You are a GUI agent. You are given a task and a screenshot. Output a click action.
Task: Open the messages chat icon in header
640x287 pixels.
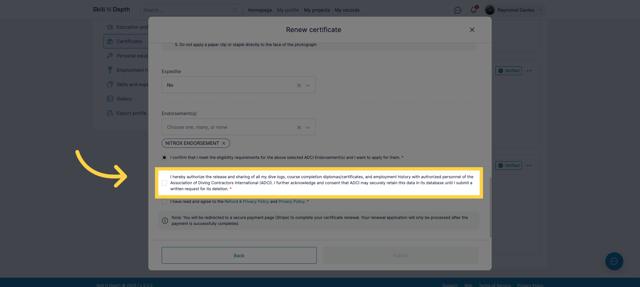point(458,10)
